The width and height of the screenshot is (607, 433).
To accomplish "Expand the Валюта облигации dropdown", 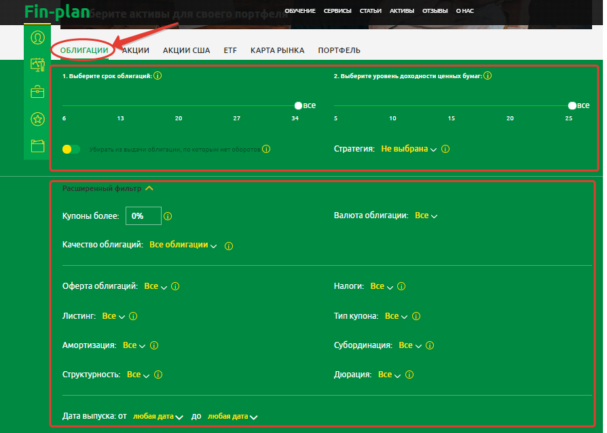I will [426, 215].
